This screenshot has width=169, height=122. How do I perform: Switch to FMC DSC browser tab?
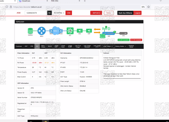click(66, 1)
